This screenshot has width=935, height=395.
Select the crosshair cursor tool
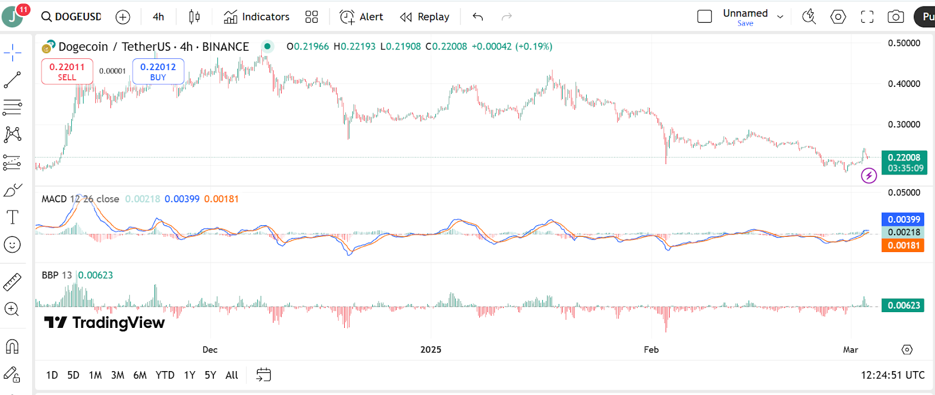(x=12, y=53)
